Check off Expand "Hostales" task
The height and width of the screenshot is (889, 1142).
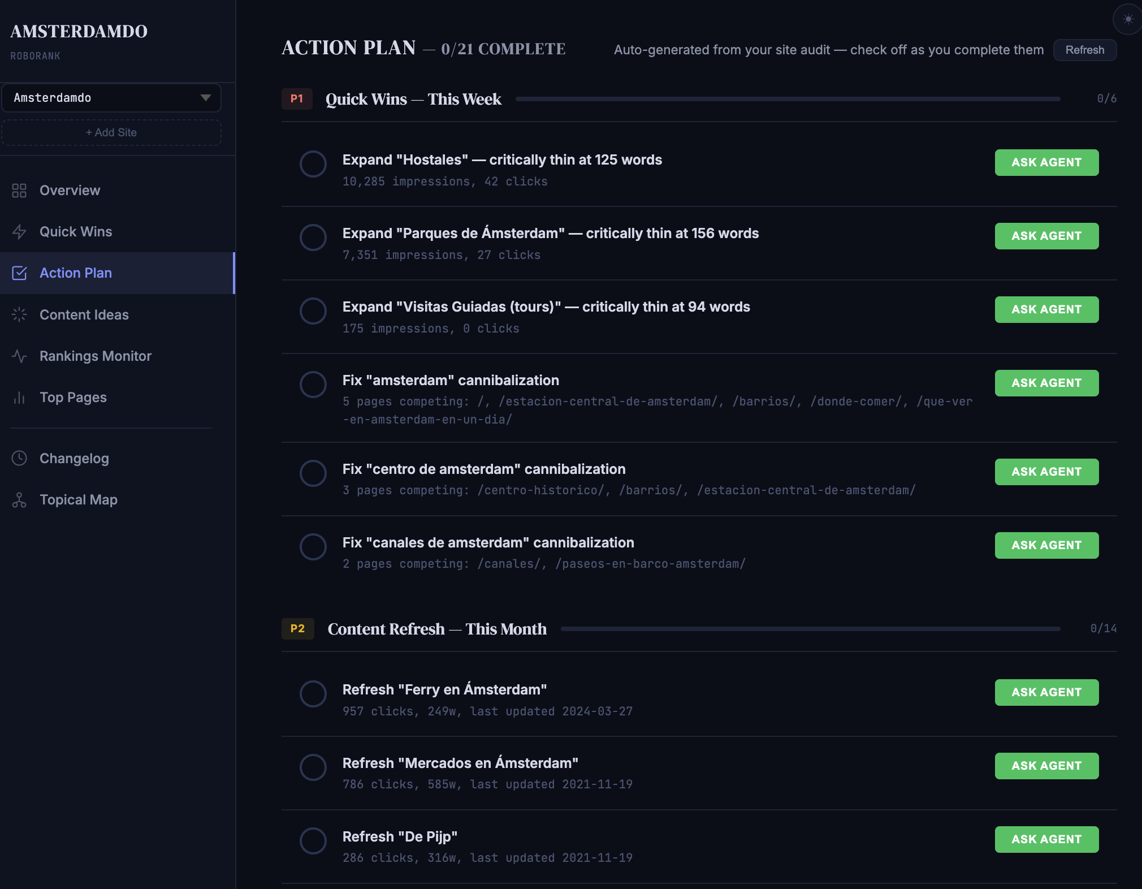click(x=313, y=164)
